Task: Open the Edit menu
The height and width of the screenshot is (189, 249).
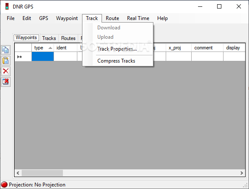Action: (27, 18)
